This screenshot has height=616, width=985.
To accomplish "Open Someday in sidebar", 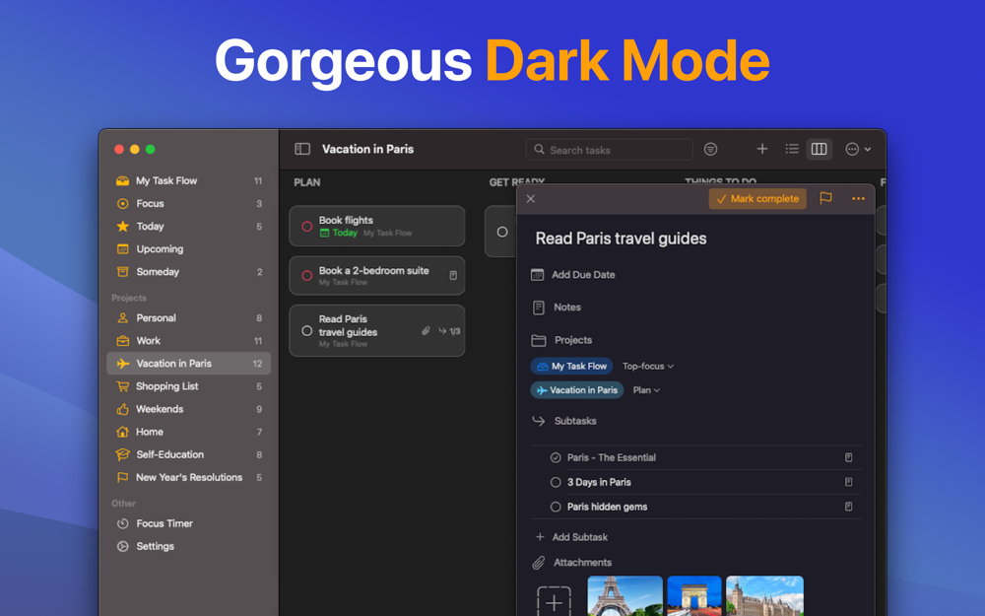I will click(188, 272).
